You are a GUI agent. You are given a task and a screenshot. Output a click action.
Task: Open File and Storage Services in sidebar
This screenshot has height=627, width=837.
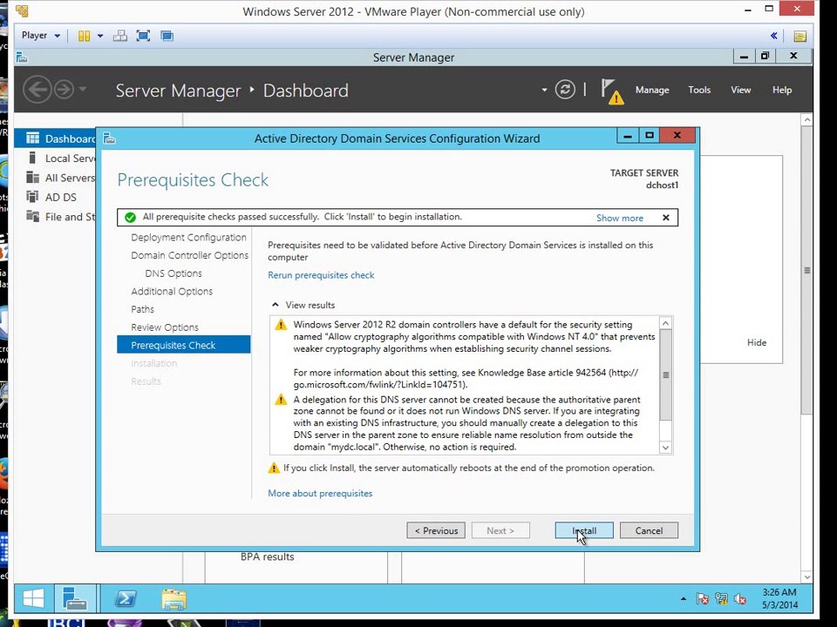pos(60,217)
